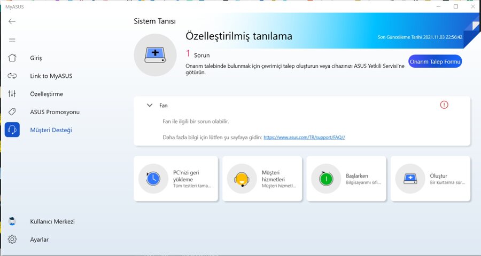The height and width of the screenshot is (256, 481).
Task: Click the Giriş home icon
Action: tap(12, 58)
